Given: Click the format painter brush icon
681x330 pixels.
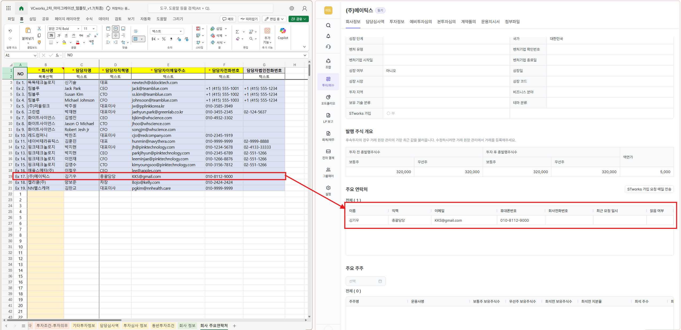Looking at the screenshot, I should pyautogui.click(x=39, y=42).
